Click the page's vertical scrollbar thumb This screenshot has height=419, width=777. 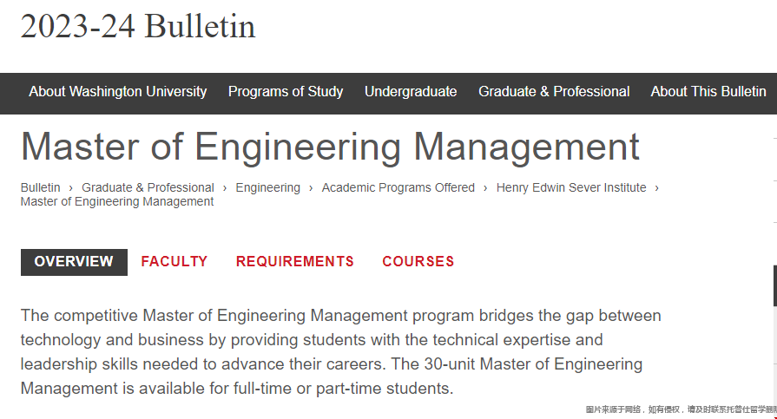775,285
